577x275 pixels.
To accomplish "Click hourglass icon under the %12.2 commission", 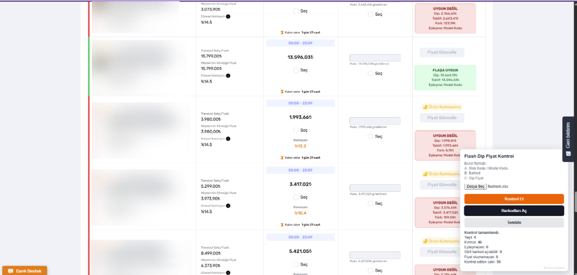I will (282, 157).
